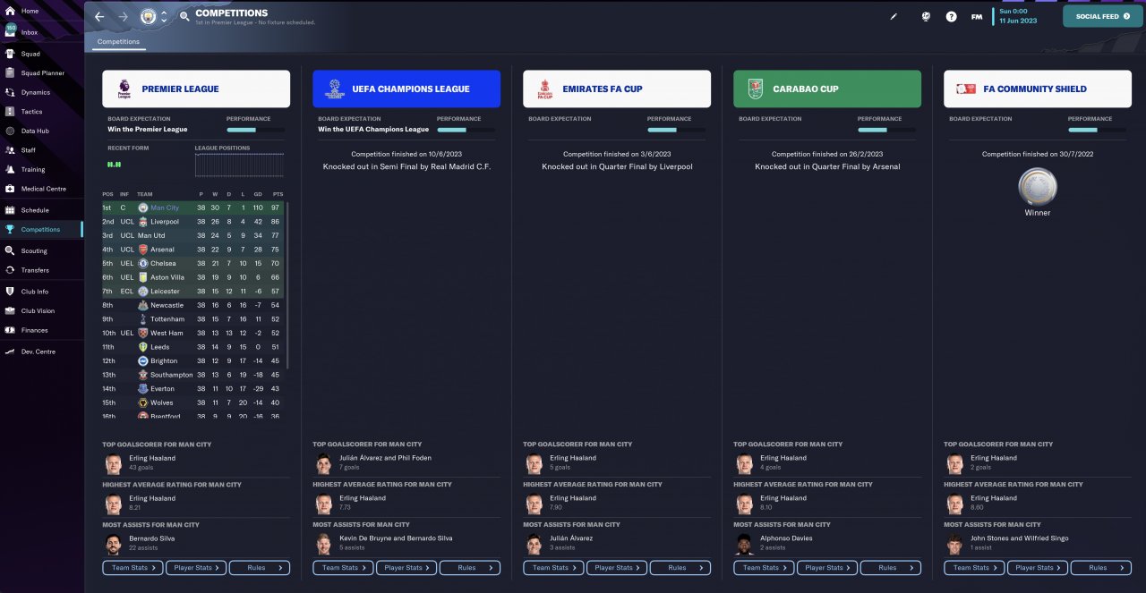Click Newcastle's badge in the table
Screen dimensions: 1146x593
pyautogui.click(x=143, y=305)
